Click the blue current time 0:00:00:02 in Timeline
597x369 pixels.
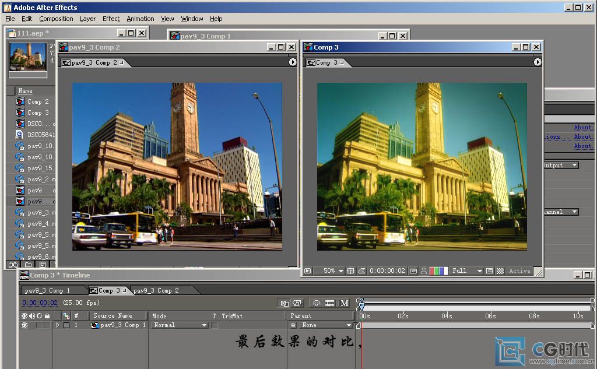[x=40, y=303]
